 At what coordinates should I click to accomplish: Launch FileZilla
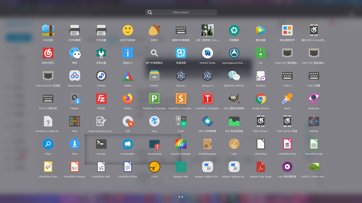click(101, 99)
